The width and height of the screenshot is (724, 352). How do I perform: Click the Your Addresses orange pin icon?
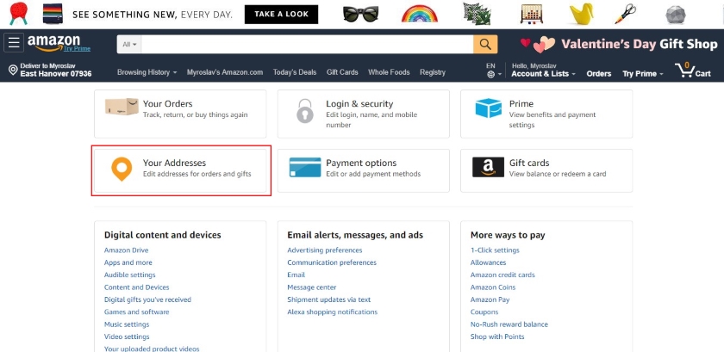click(x=122, y=169)
